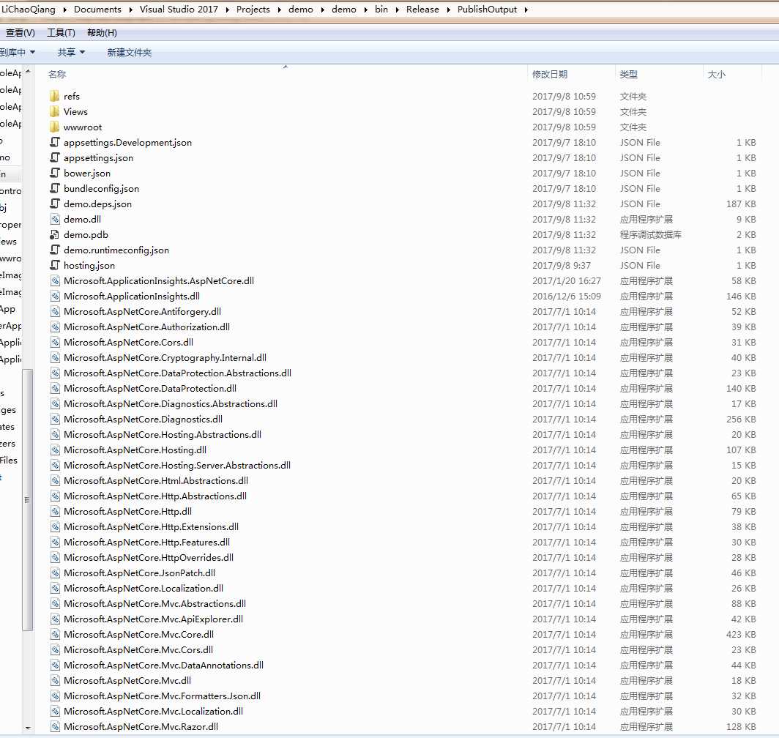779x738 pixels.
Task: Click the Microsoft.AspNetCore.Mvc.Core.dll icon
Action: [55, 635]
